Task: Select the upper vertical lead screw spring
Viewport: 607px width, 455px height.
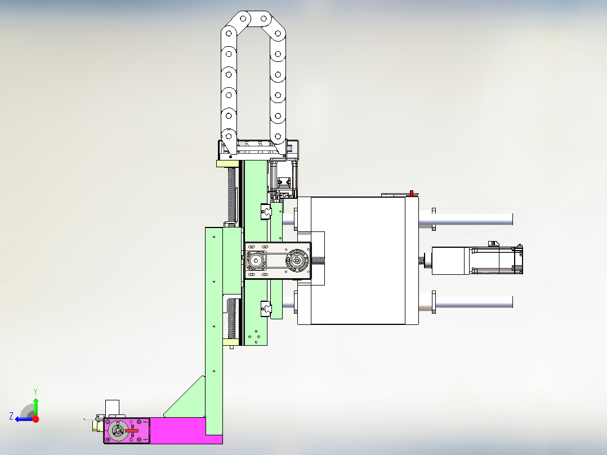Action: tap(232, 195)
